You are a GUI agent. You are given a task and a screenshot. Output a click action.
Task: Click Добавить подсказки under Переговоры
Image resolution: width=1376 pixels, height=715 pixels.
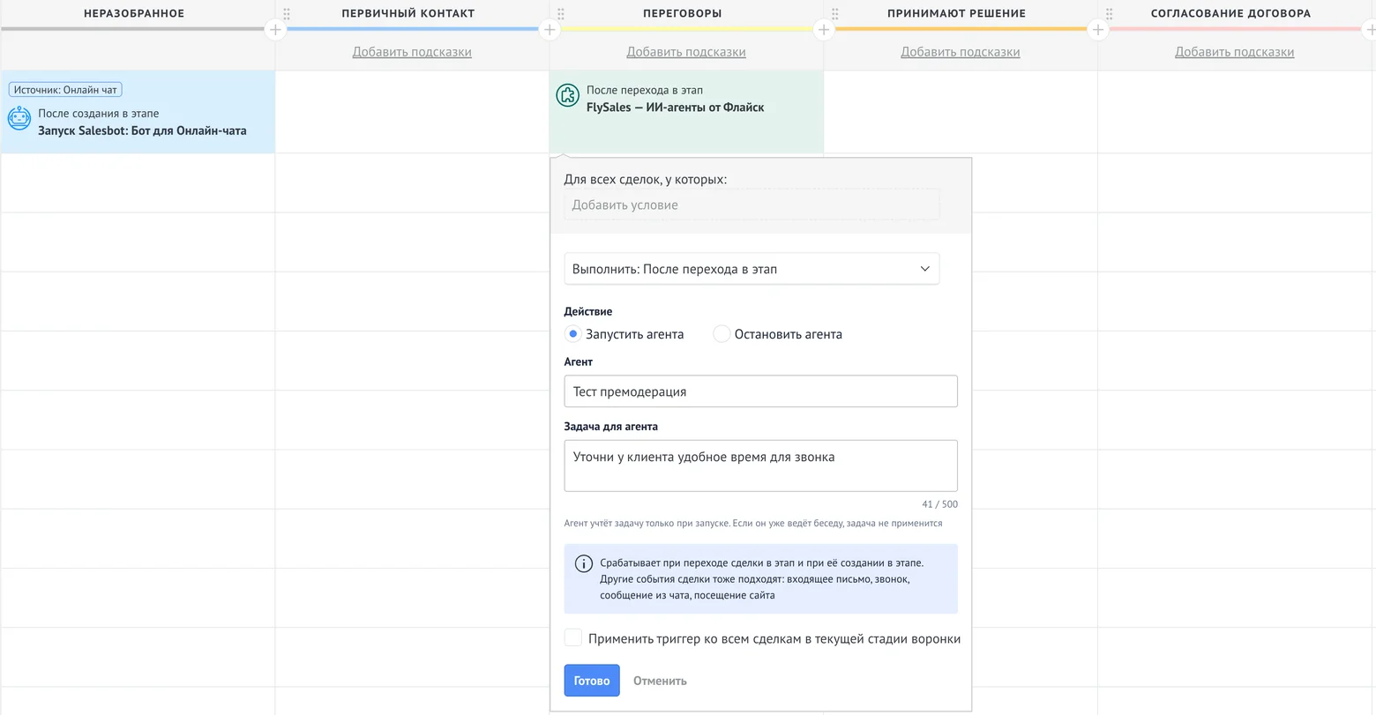point(686,52)
